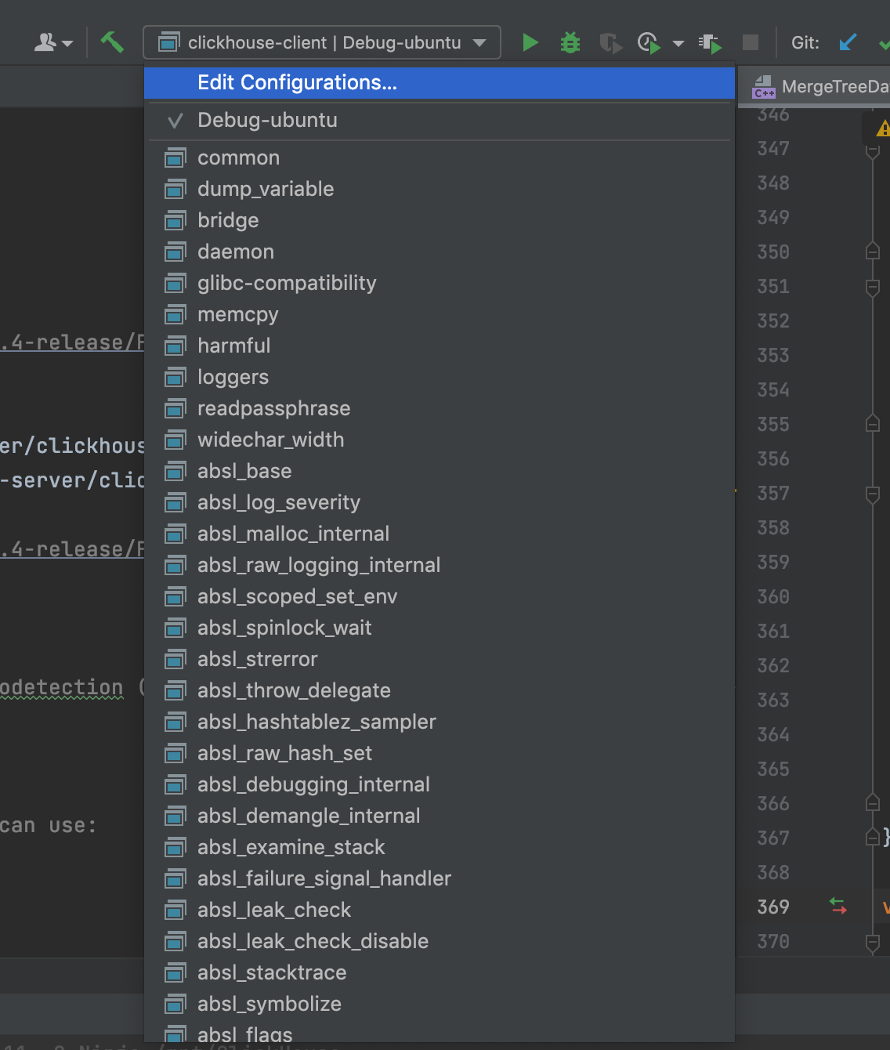Toggle code fold marker at line 357

(872, 494)
